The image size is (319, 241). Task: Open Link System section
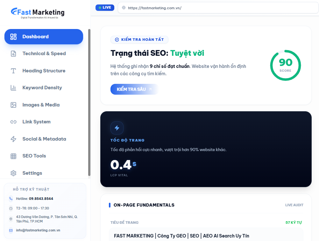pyautogui.click(x=44, y=122)
